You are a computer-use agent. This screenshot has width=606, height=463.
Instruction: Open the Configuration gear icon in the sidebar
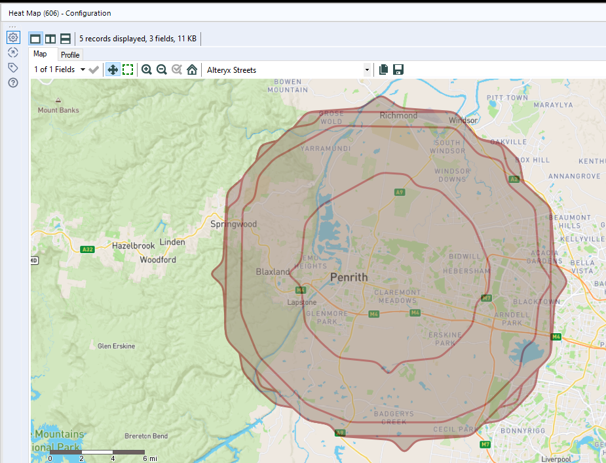click(13, 37)
